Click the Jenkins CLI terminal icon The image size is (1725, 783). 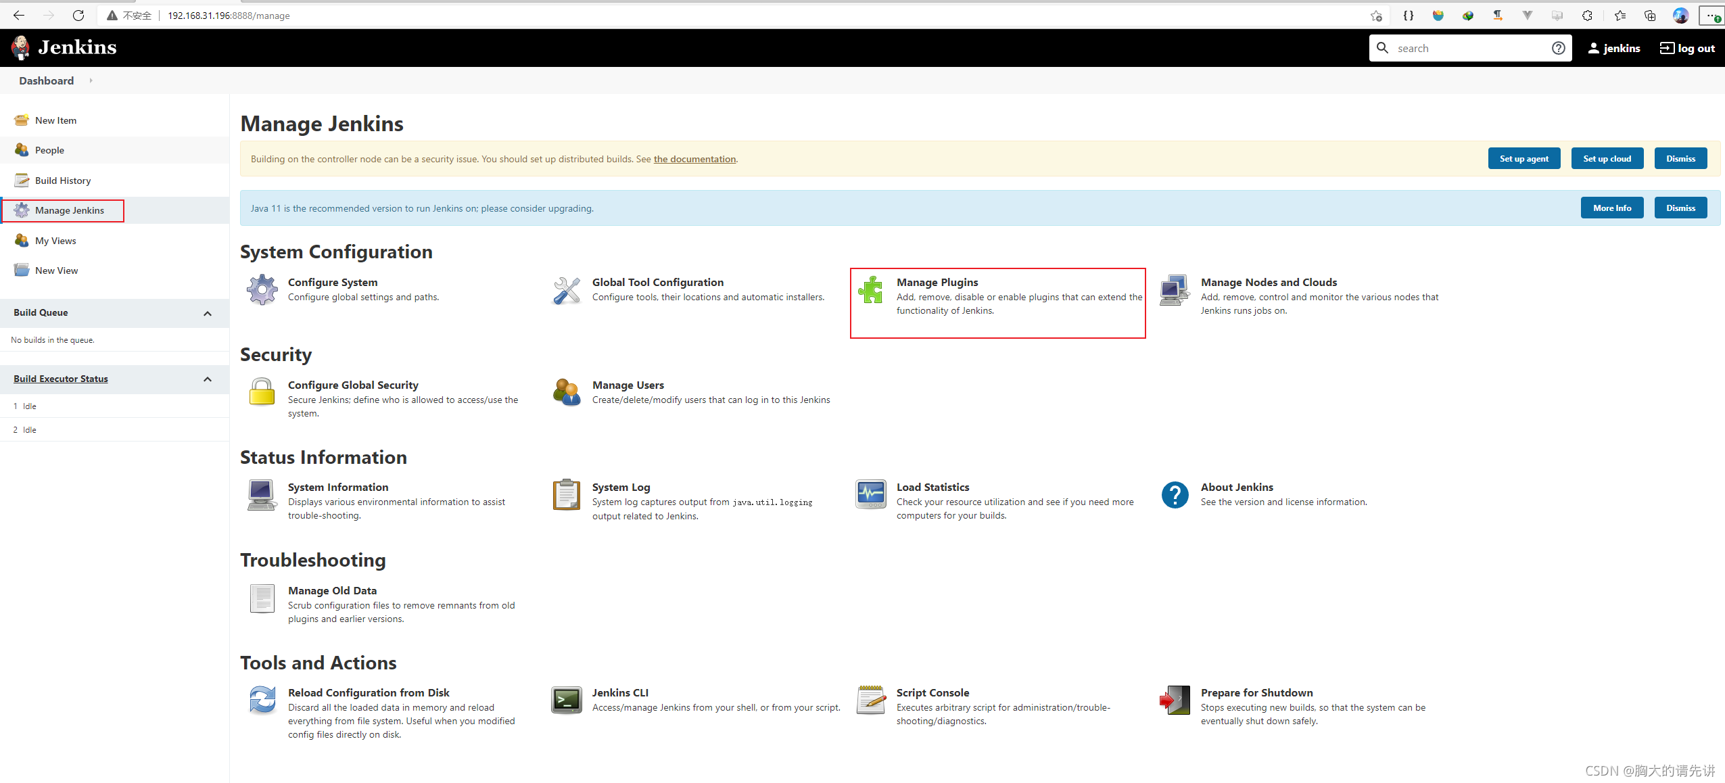coord(566,701)
